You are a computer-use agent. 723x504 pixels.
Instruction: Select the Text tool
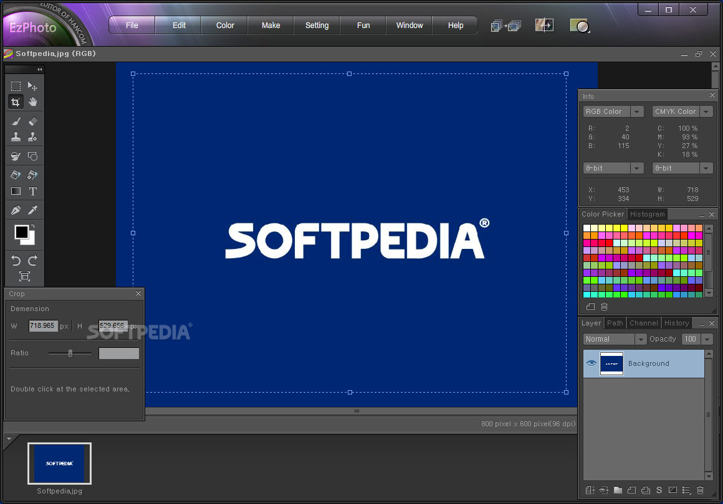click(x=33, y=191)
